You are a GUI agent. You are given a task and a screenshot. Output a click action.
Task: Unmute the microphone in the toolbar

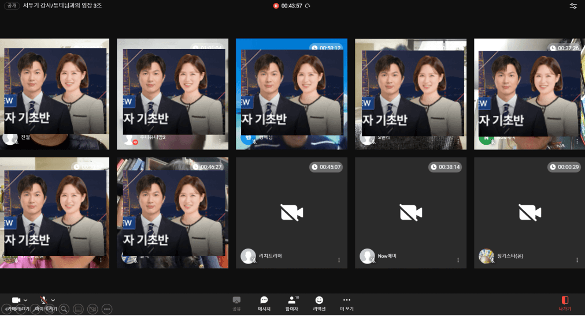pos(43,300)
